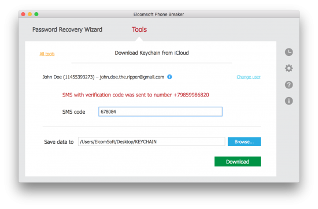Click blue info icon beside the email address

pos(169,77)
